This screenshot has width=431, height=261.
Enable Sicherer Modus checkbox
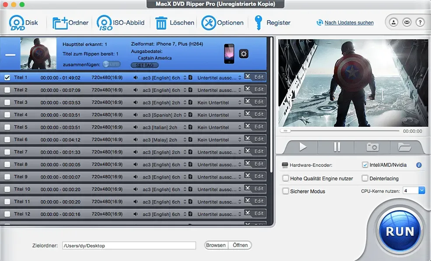click(x=285, y=191)
